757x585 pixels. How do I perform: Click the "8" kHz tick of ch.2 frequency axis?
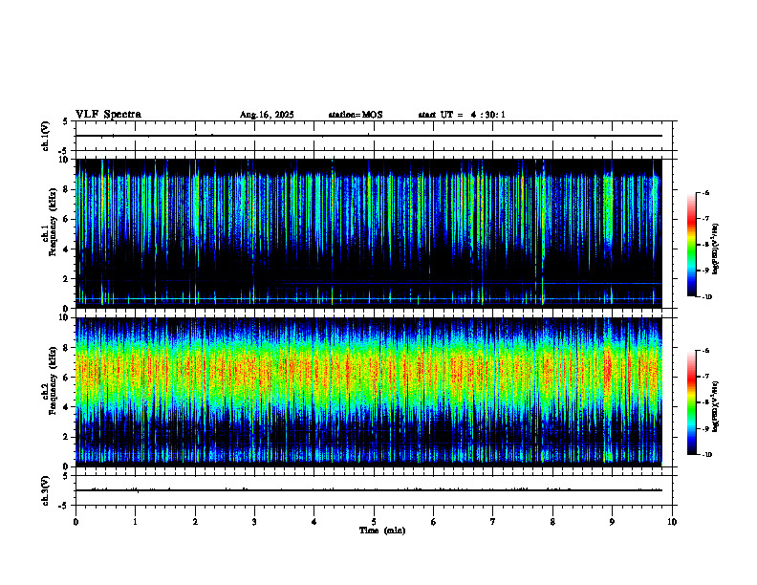67,348
